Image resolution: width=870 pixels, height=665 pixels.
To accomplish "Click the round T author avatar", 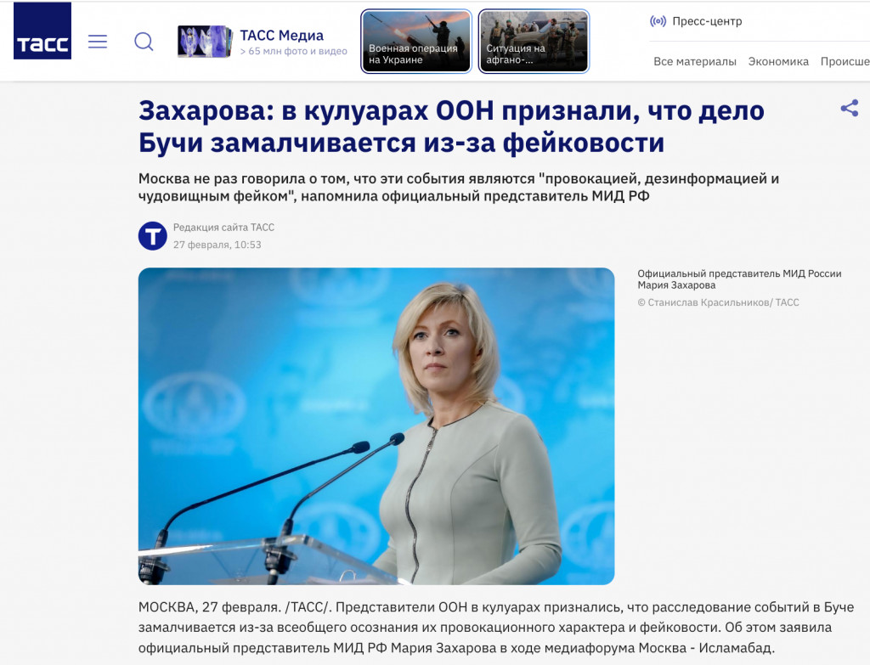I will [x=153, y=236].
